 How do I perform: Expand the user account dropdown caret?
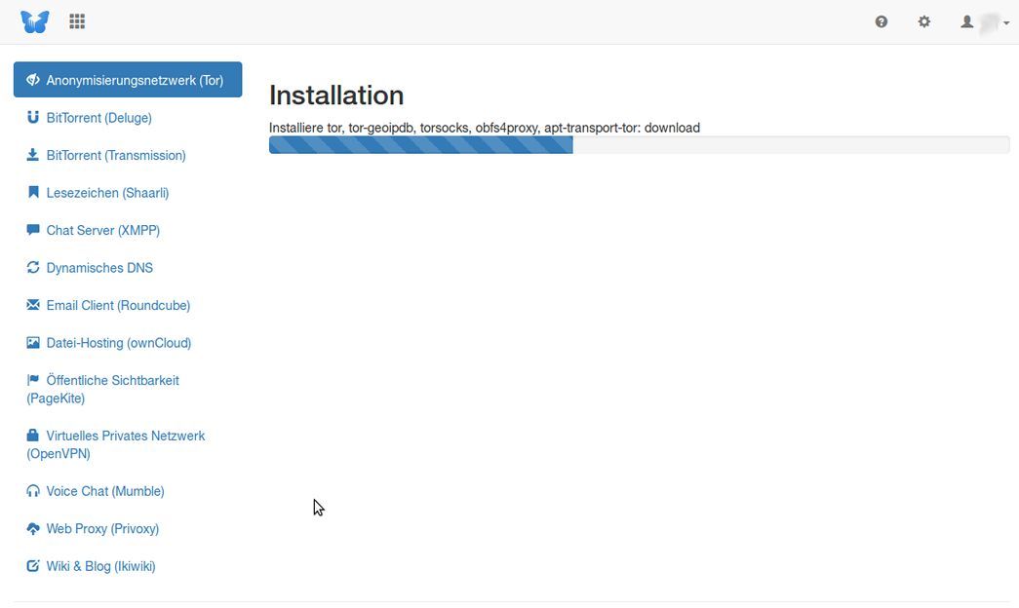point(1006,22)
